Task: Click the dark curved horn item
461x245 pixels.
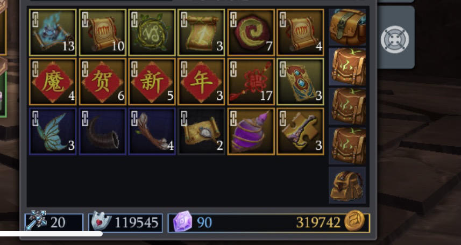Action: [103, 131]
